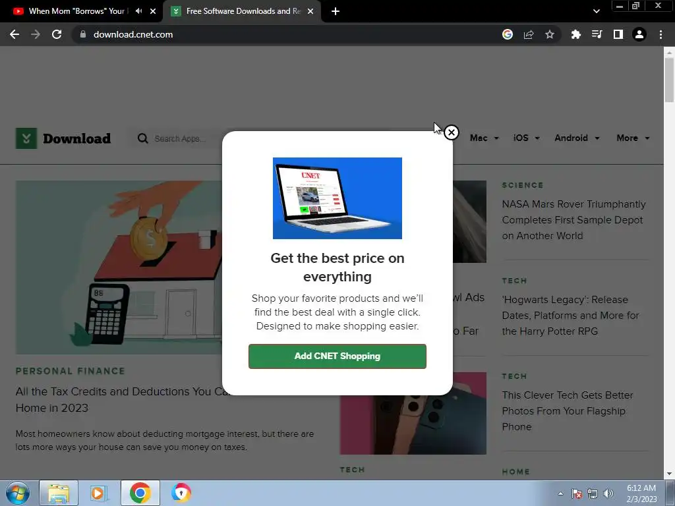Click the browser forward arrow

[36, 34]
